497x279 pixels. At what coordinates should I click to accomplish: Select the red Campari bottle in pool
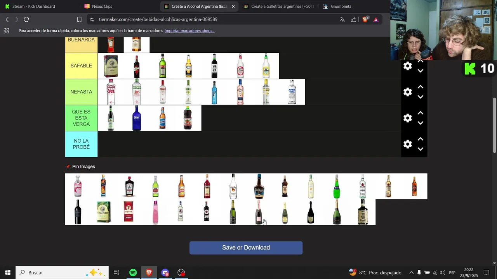coord(207,186)
